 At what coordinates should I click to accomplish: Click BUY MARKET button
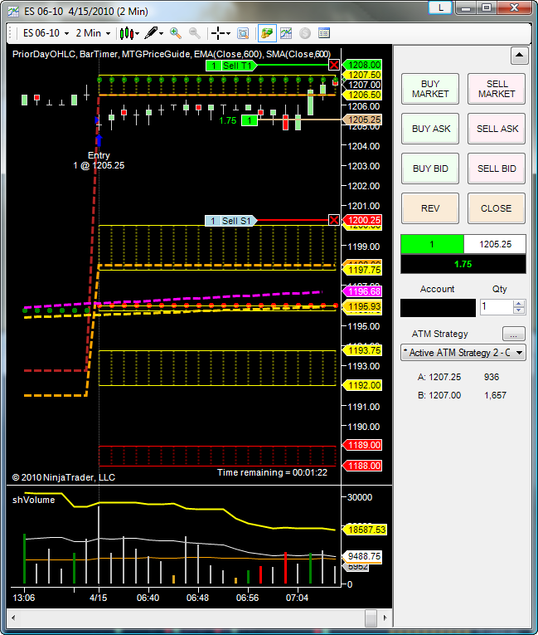tap(430, 89)
